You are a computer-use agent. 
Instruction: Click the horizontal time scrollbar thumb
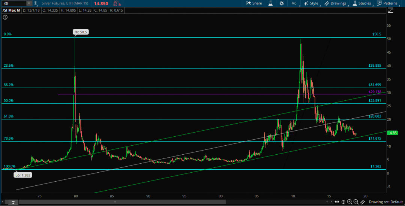pos(115,202)
